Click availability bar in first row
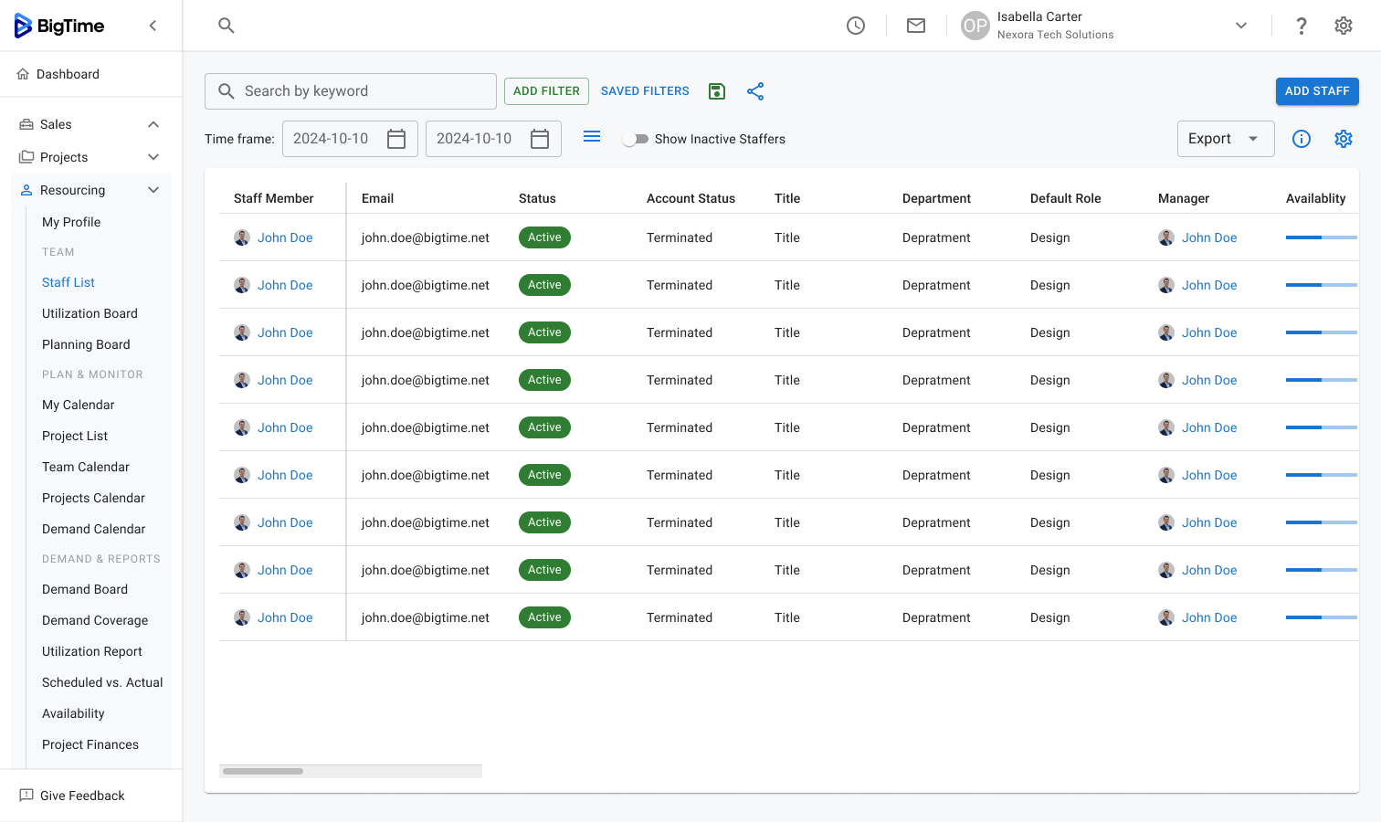1381x822 pixels. pyautogui.click(x=1321, y=237)
